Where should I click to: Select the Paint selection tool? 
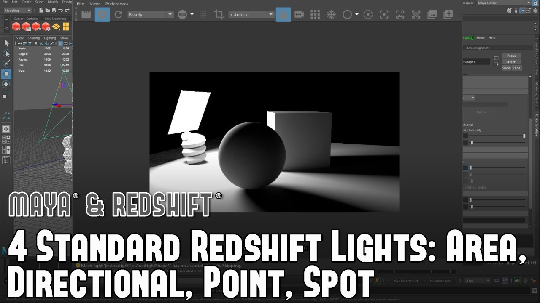tap(6, 64)
